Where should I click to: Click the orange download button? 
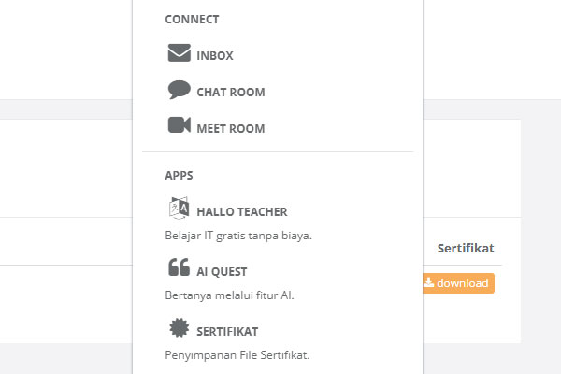tap(459, 283)
